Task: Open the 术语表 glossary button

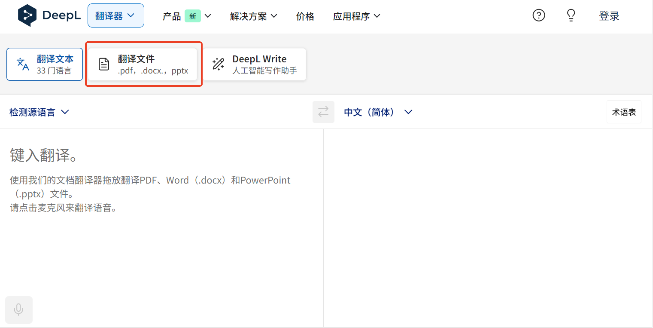Action: click(624, 112)
